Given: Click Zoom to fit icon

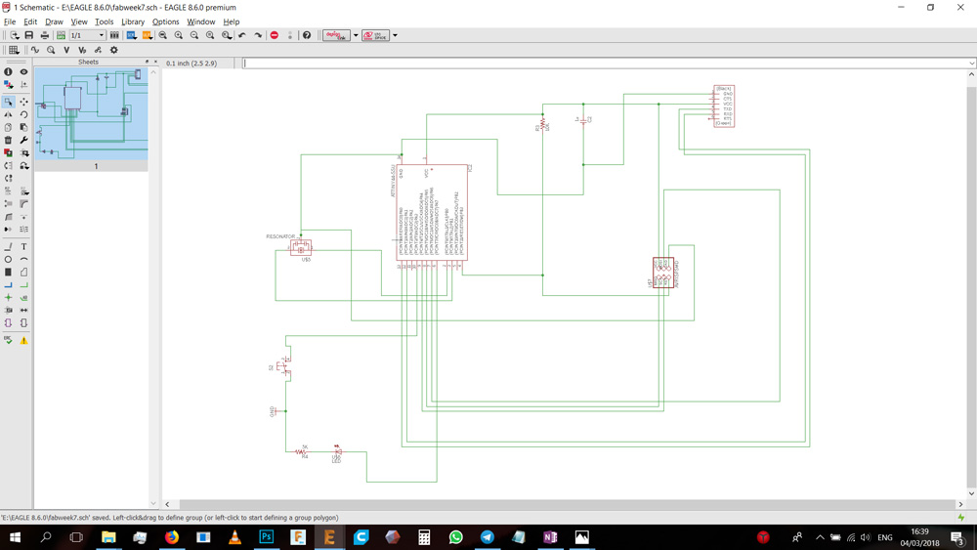Looking at the screenshot, I should [162, 35].
